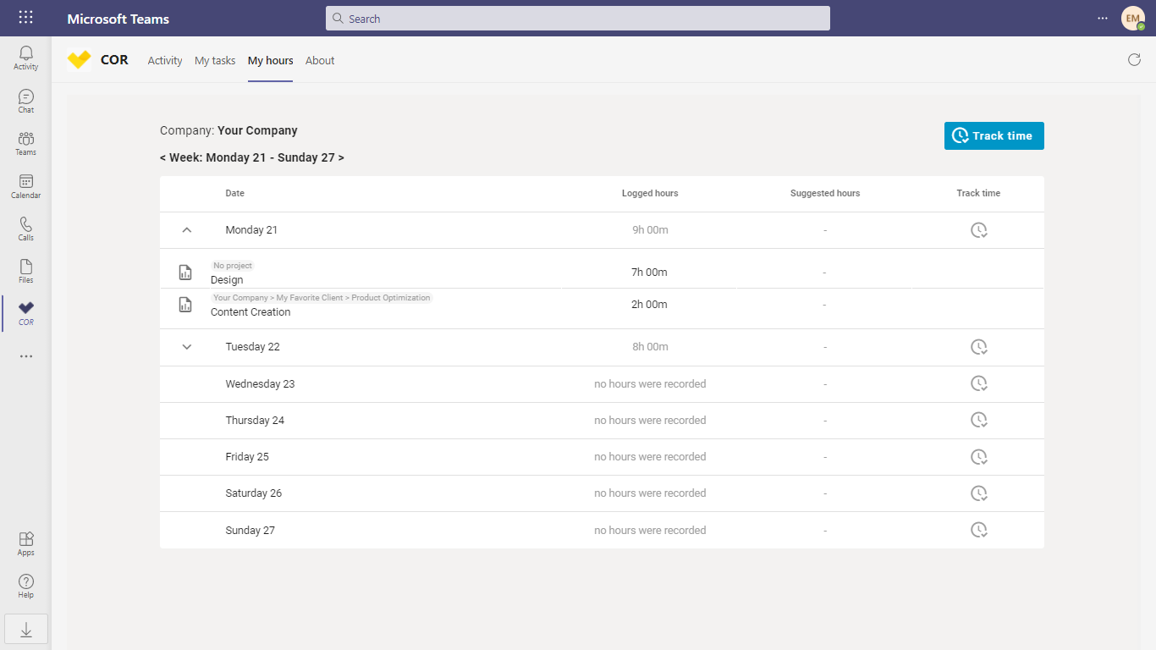The height and width of the screenshot is (650, 1156).
Task: Click the Suggested hours column header
Action: (x=825, y=194)
